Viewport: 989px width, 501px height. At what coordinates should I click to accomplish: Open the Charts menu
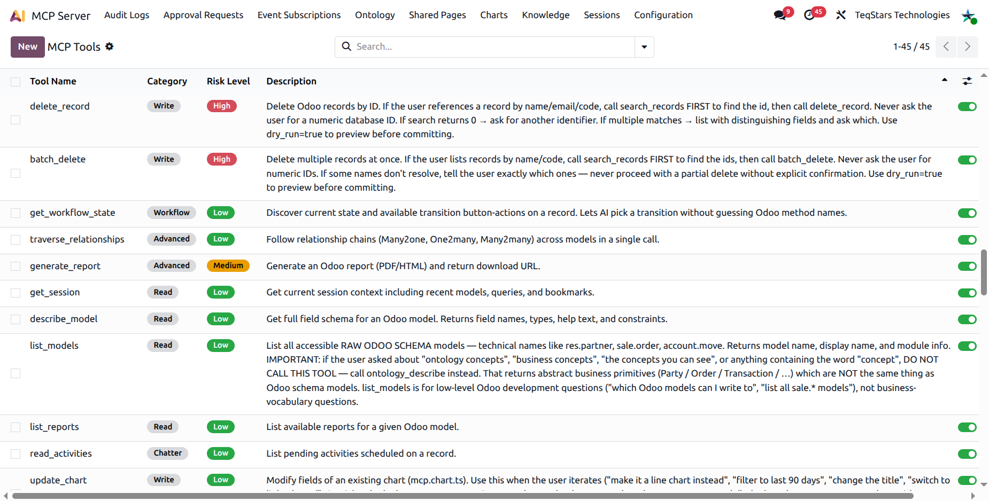(x=494, y=15)
